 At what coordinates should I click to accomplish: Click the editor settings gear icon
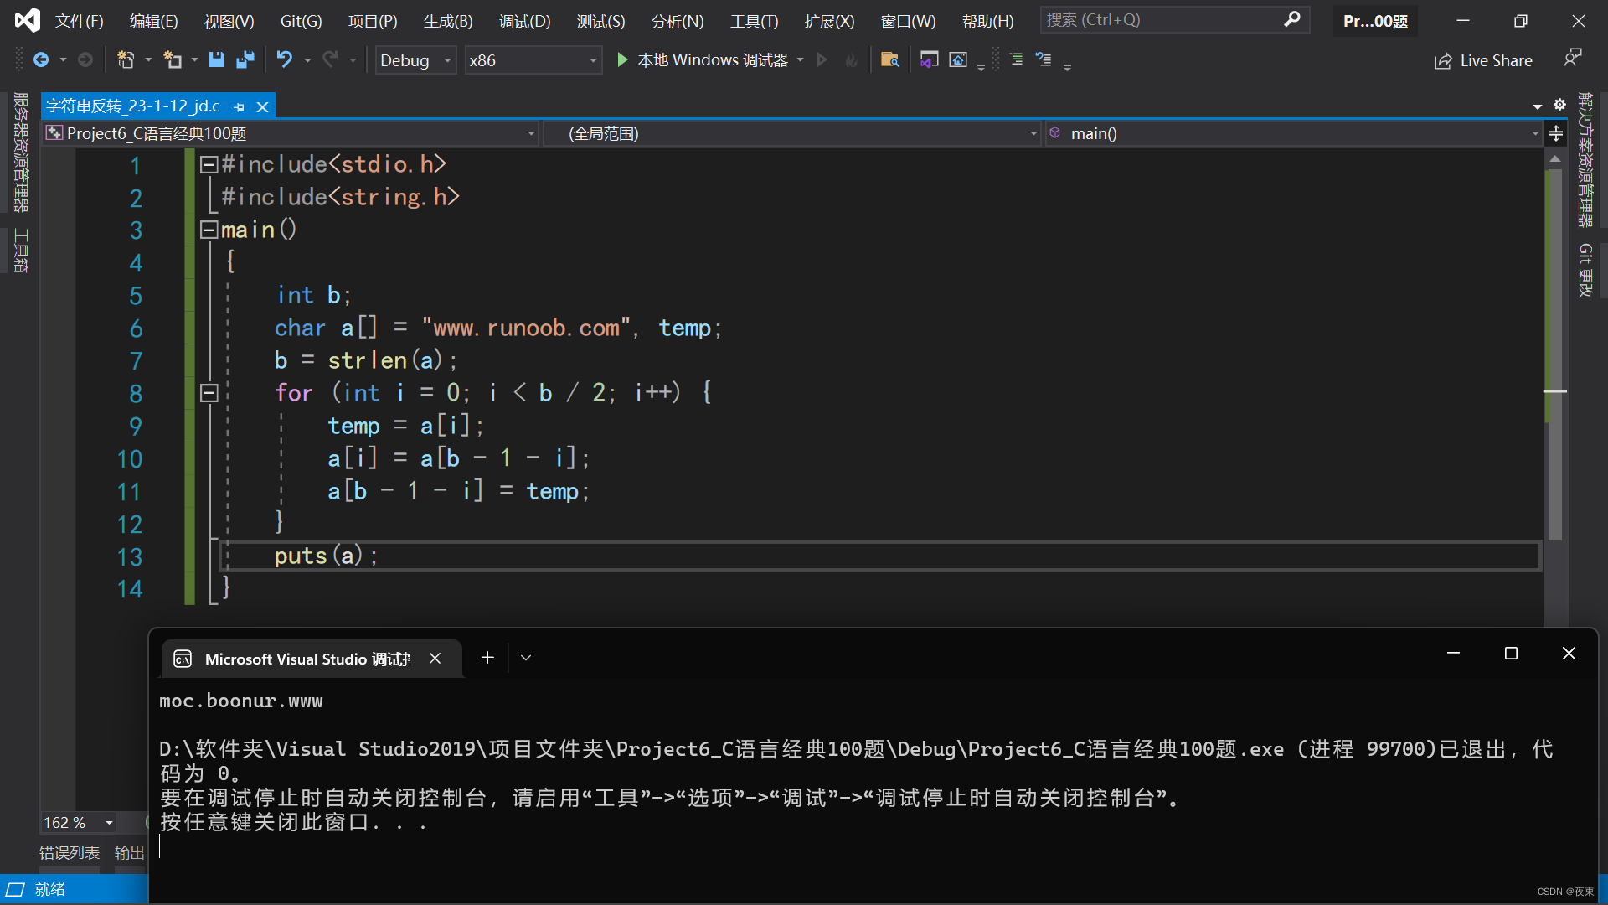pos(1559,105)
